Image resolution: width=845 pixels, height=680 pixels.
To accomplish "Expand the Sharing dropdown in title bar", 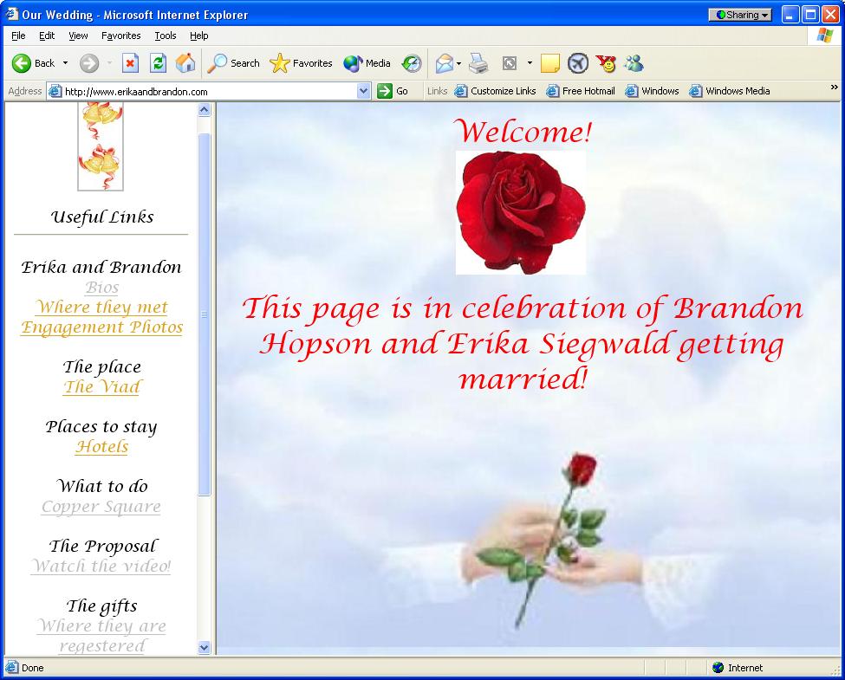I will 741,15.
